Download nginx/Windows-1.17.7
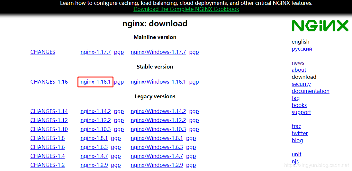Screen dimensions: 352x171 click(x=158, y=52)
